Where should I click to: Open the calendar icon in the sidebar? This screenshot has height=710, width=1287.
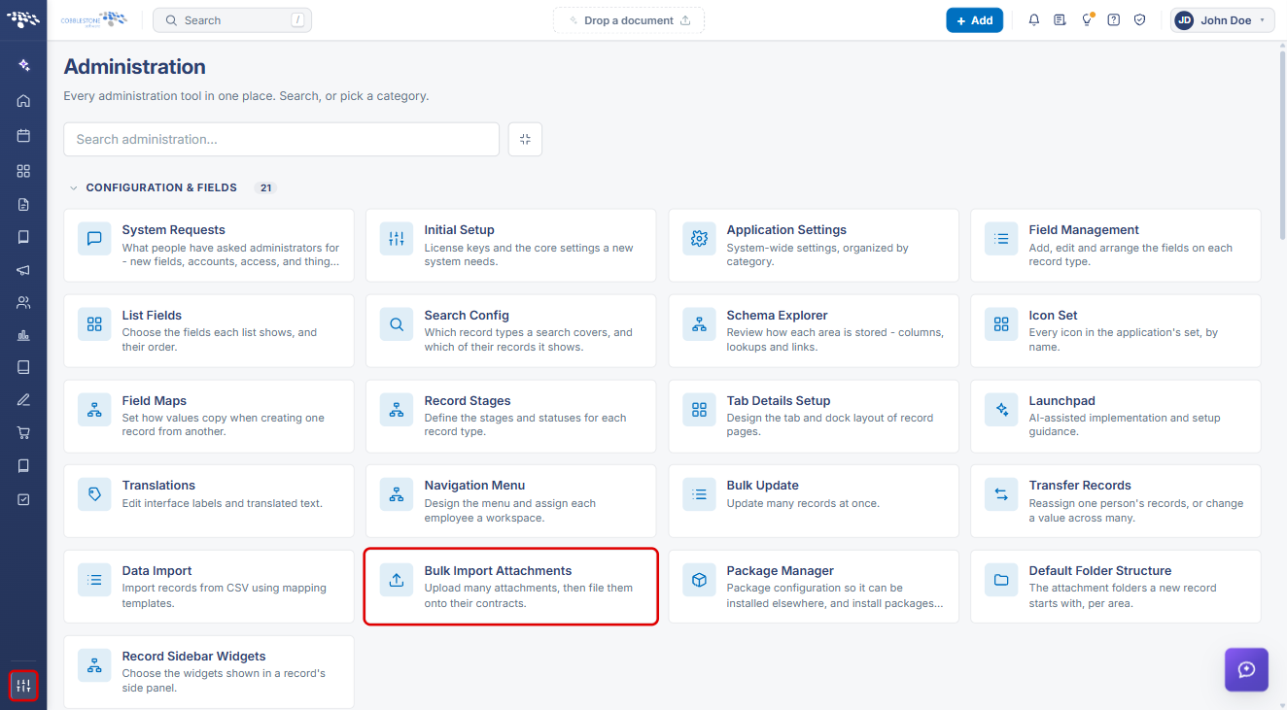coord(23,136)
